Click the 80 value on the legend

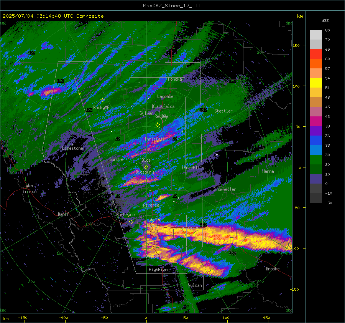[327, 30]
